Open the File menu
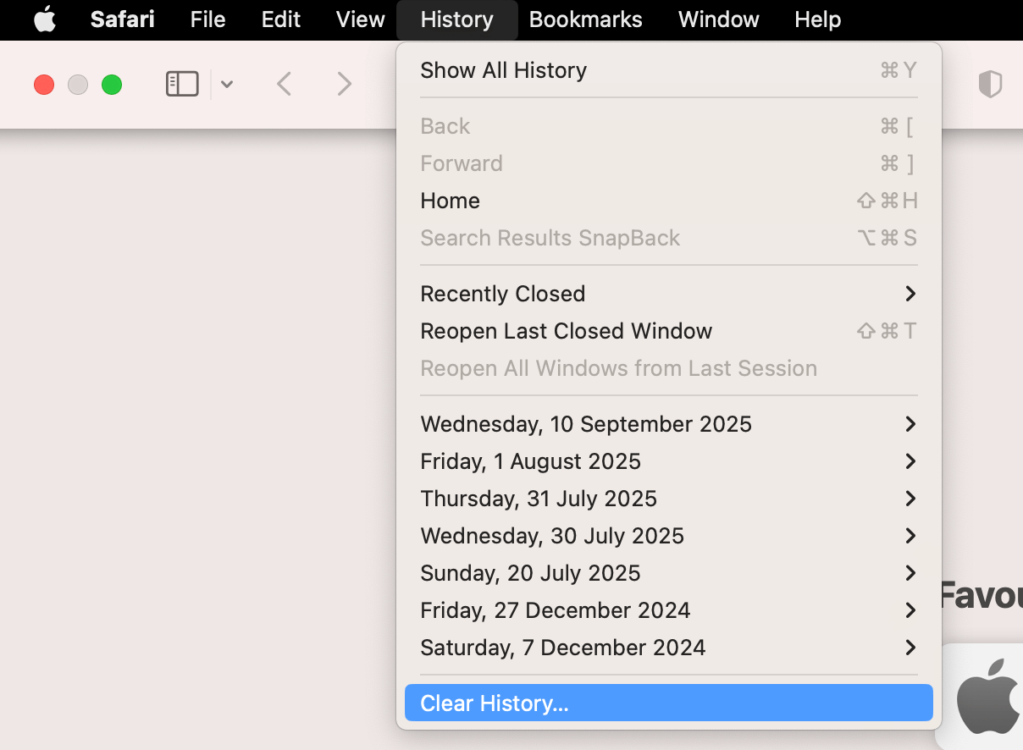 [x=208, y=19]
